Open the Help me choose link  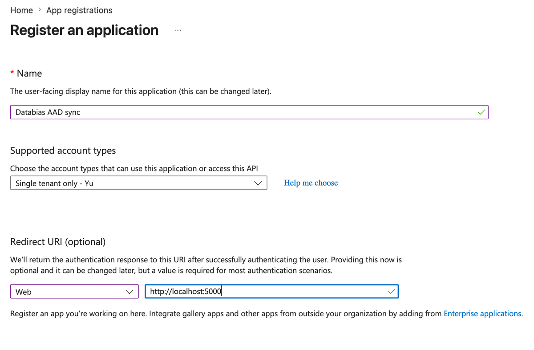pyautogui.click(x=311, y=183)
